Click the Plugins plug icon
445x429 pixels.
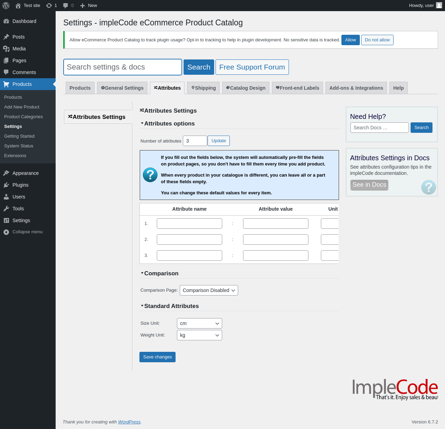click(x=6, y=185)
